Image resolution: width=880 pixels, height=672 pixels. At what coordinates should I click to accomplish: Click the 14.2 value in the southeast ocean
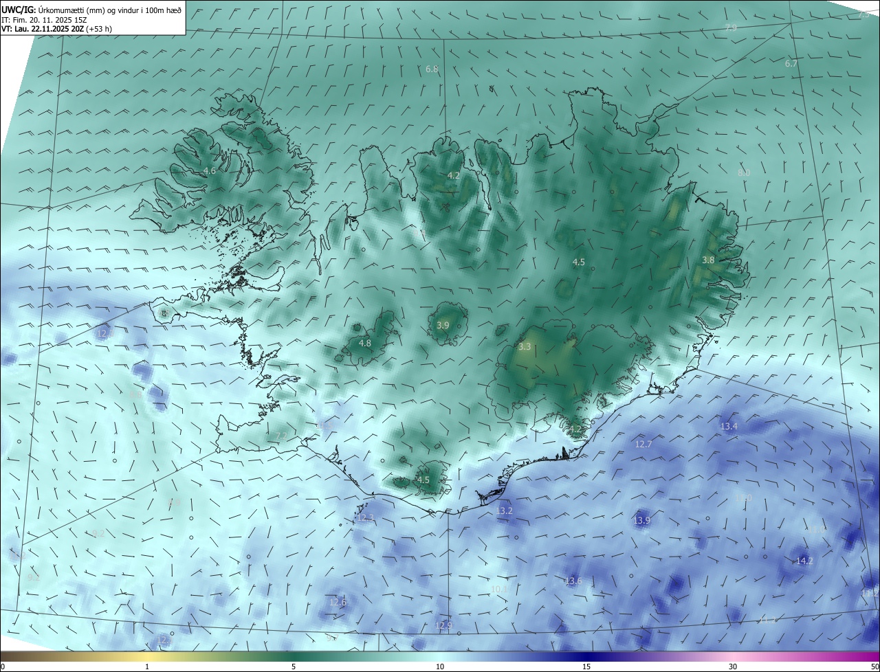click(804, 561)
